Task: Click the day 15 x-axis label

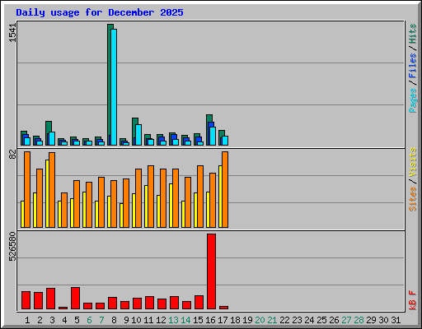Action: tap(198, 320)
